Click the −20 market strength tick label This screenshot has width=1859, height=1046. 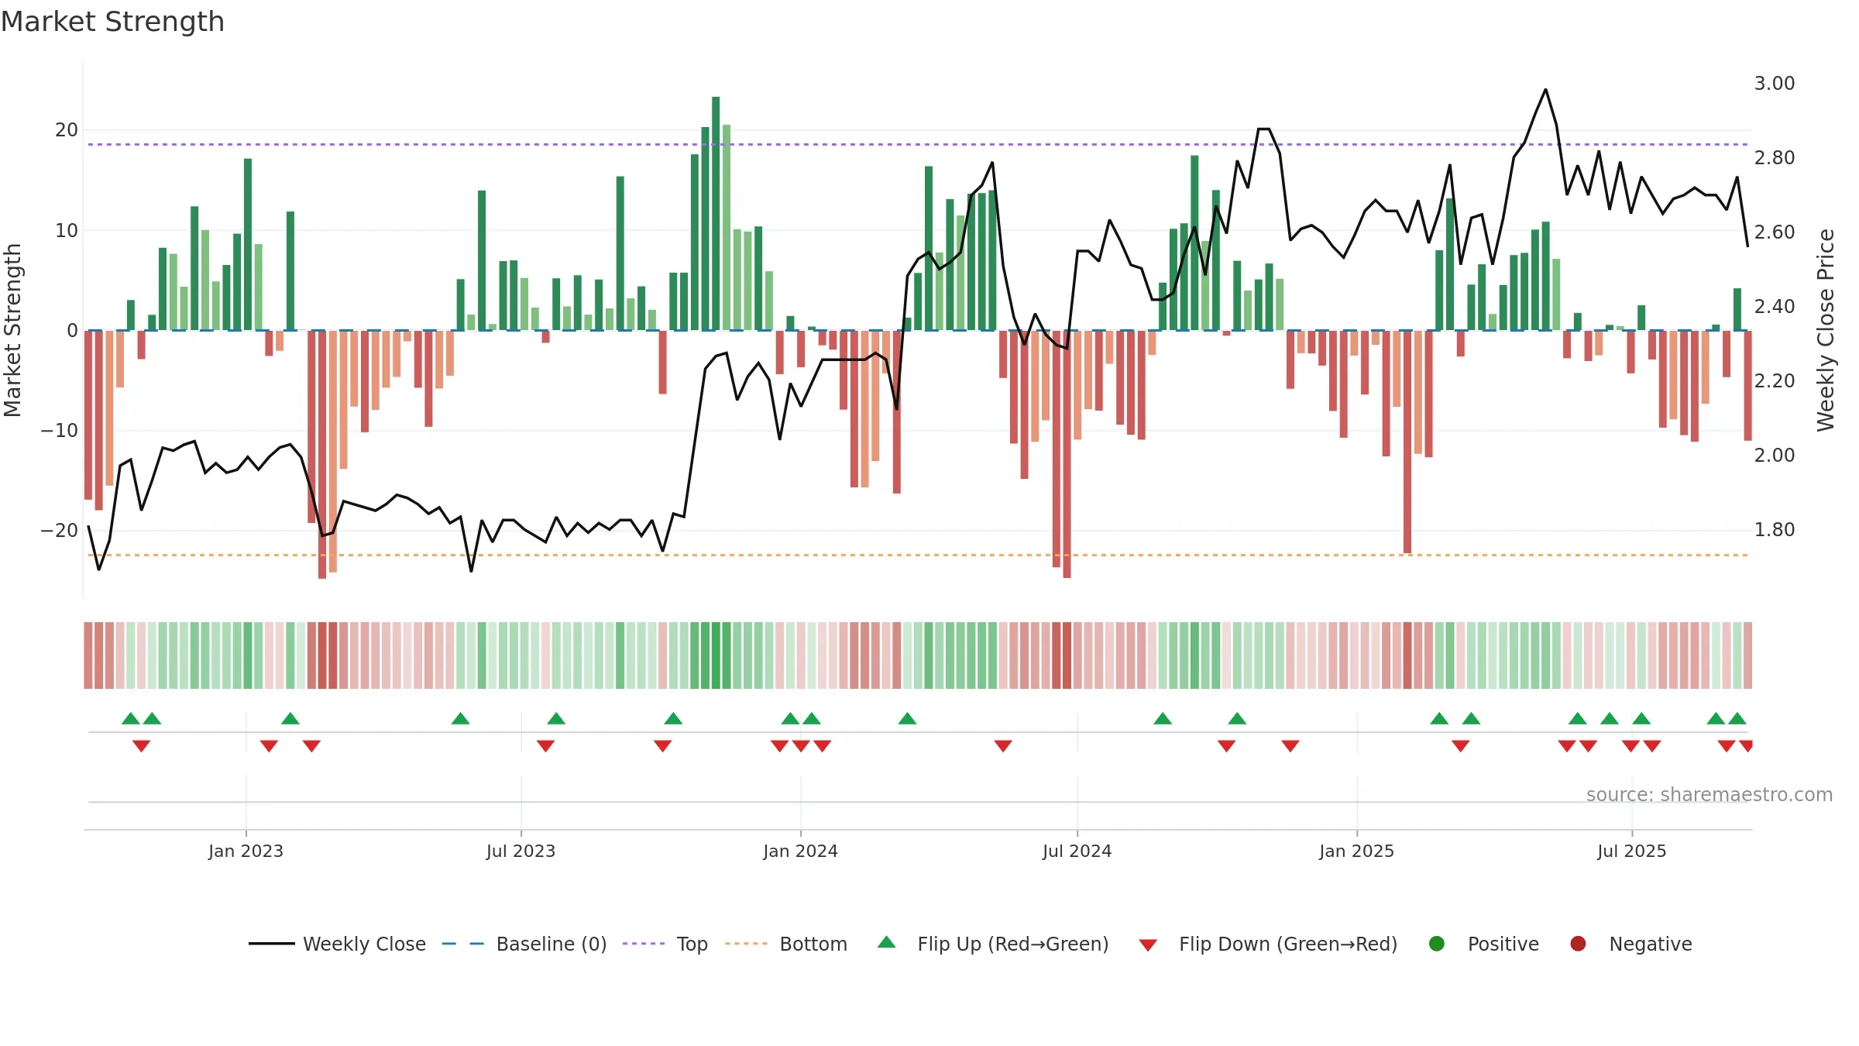(60, 530)
